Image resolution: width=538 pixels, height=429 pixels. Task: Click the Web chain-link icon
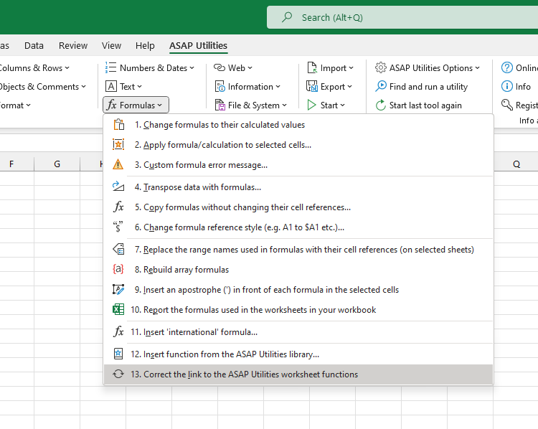pos(220,67)
